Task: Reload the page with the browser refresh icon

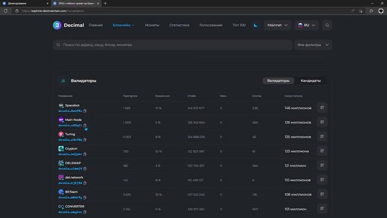Action: pyautogui.click(x=5, y=11)
